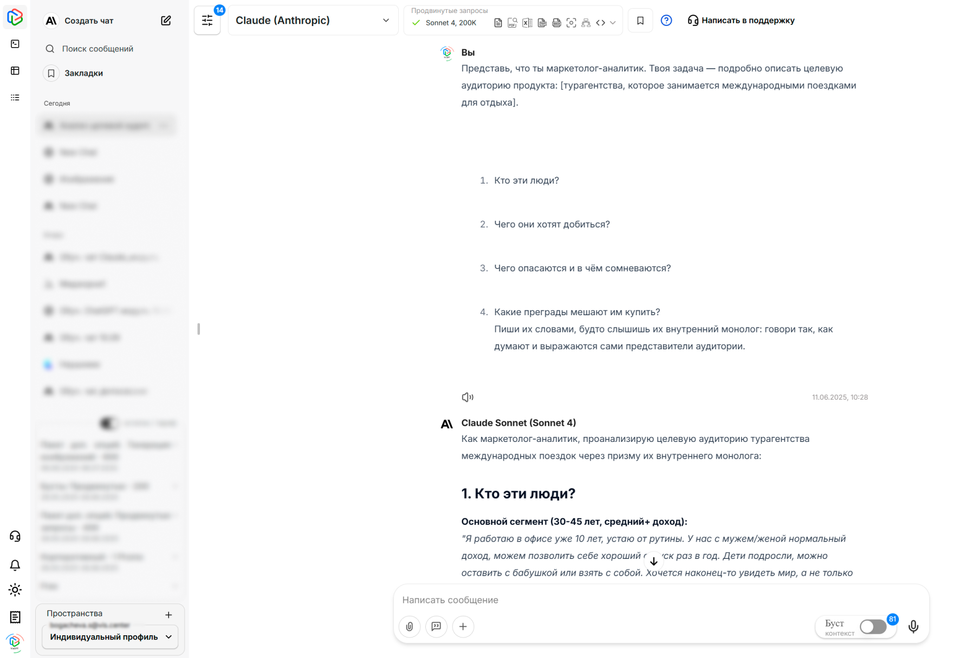
Task: Open the colorful app logo home icon
Action: coord(15,17)
